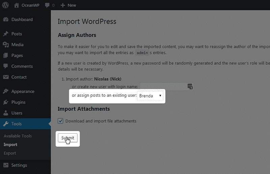Click the Pages icon in the sidebar
Image resolution: width=270 pixels, height=174 pixels.
[6, 55]
